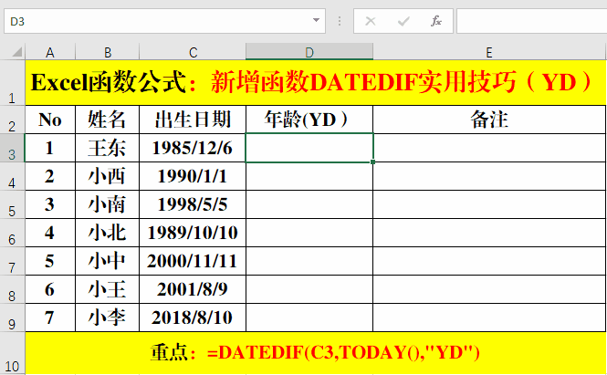Select column D header
The image size is (607, 375).
point(309,52)
